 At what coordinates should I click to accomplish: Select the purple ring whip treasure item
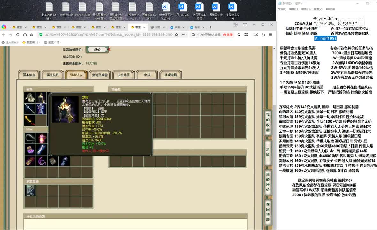(x=42, y=161)
